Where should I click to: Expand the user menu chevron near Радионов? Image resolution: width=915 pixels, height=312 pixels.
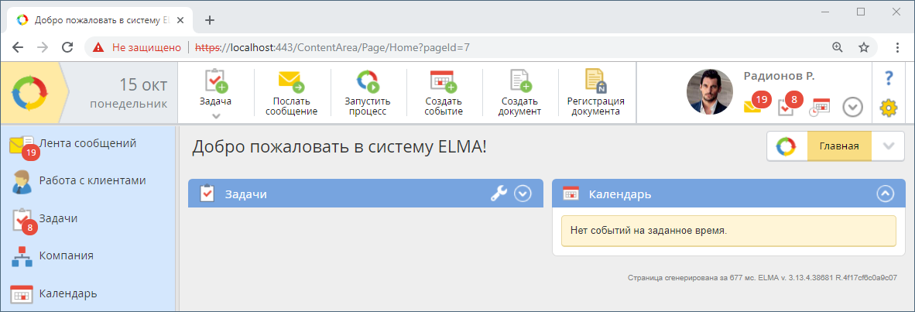(x=852, y=107)
